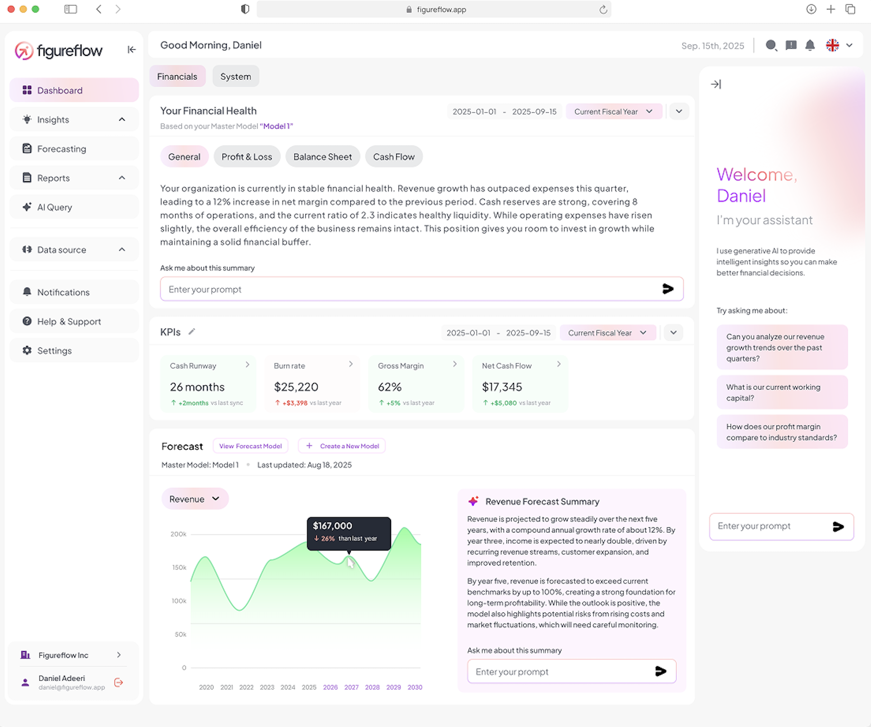
Task: Switch to the Profit & Loss pill
Action: [247, 156]
